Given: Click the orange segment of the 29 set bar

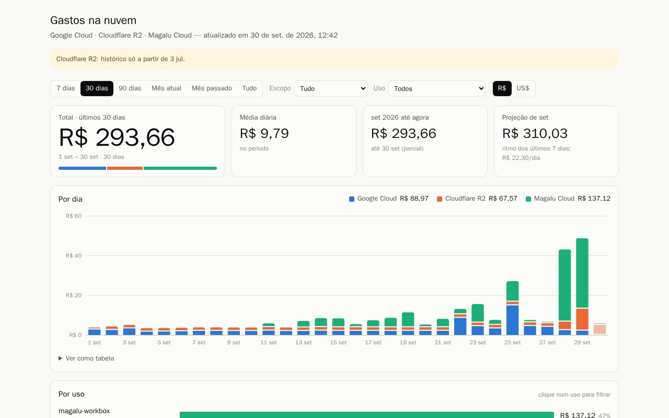Looking at the screenshot, I should [x=582, y=319].
